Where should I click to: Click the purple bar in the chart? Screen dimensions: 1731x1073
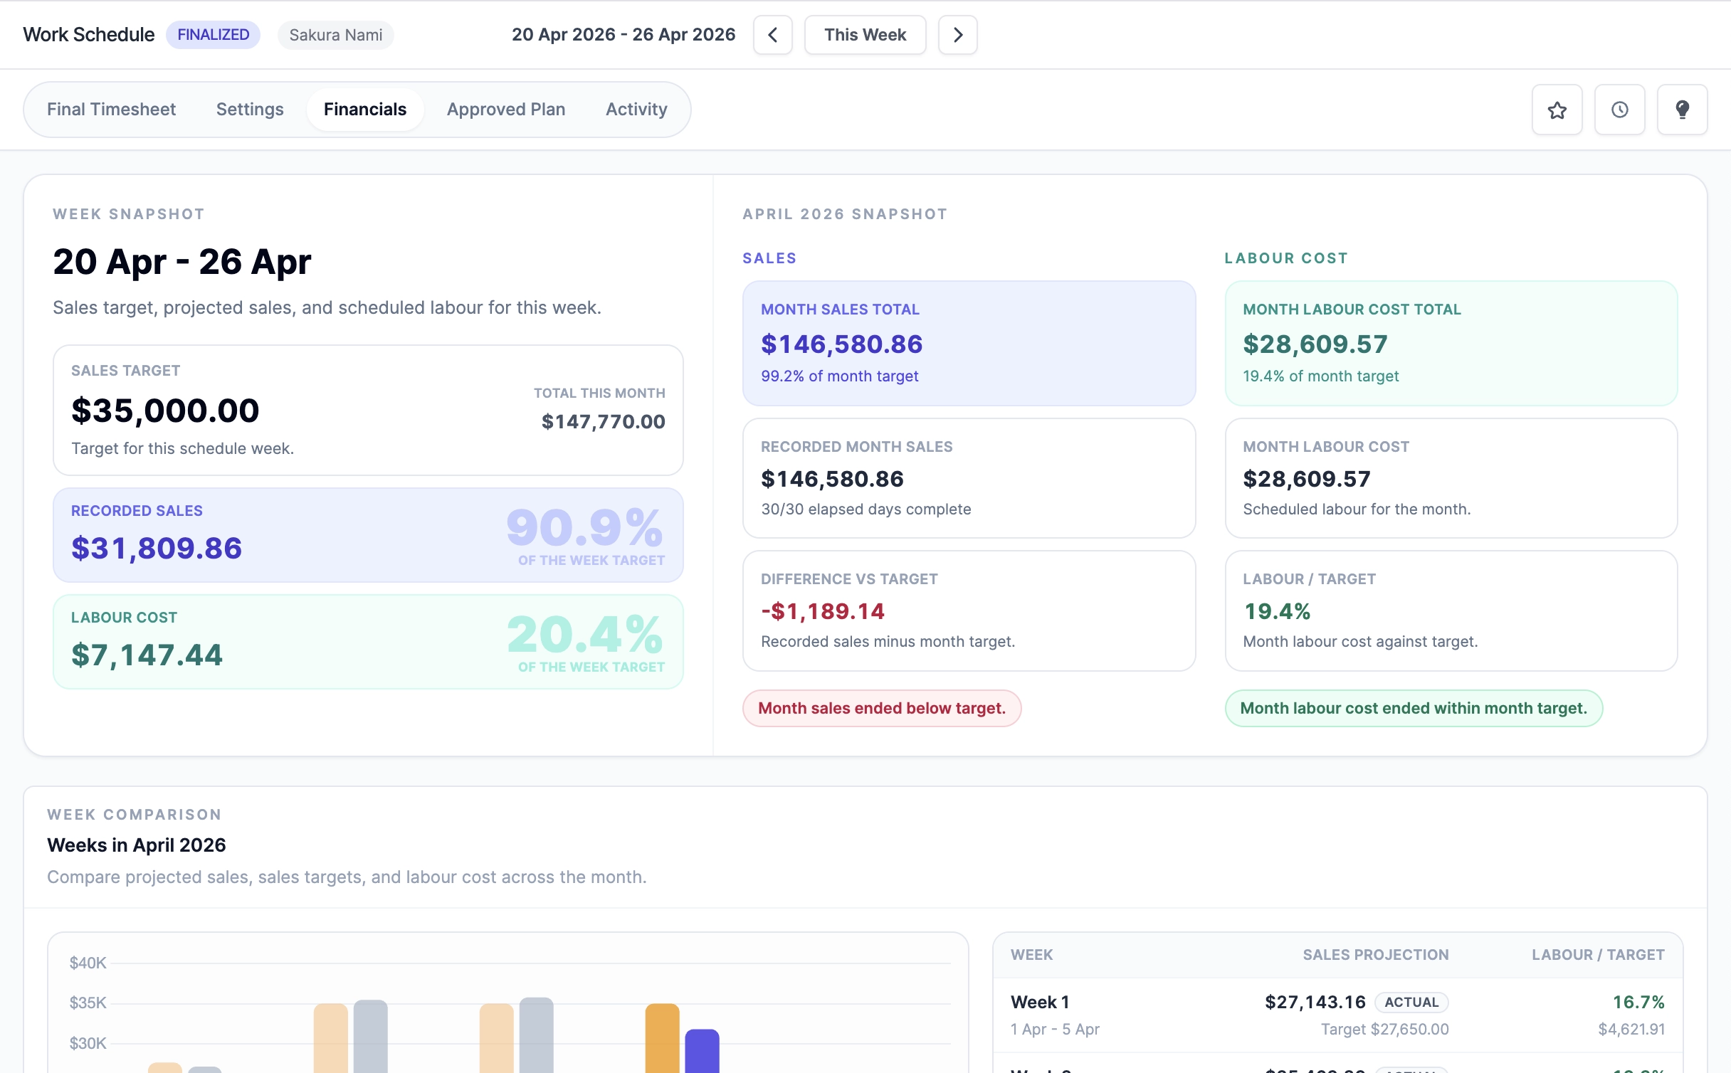click(702, 1051)
